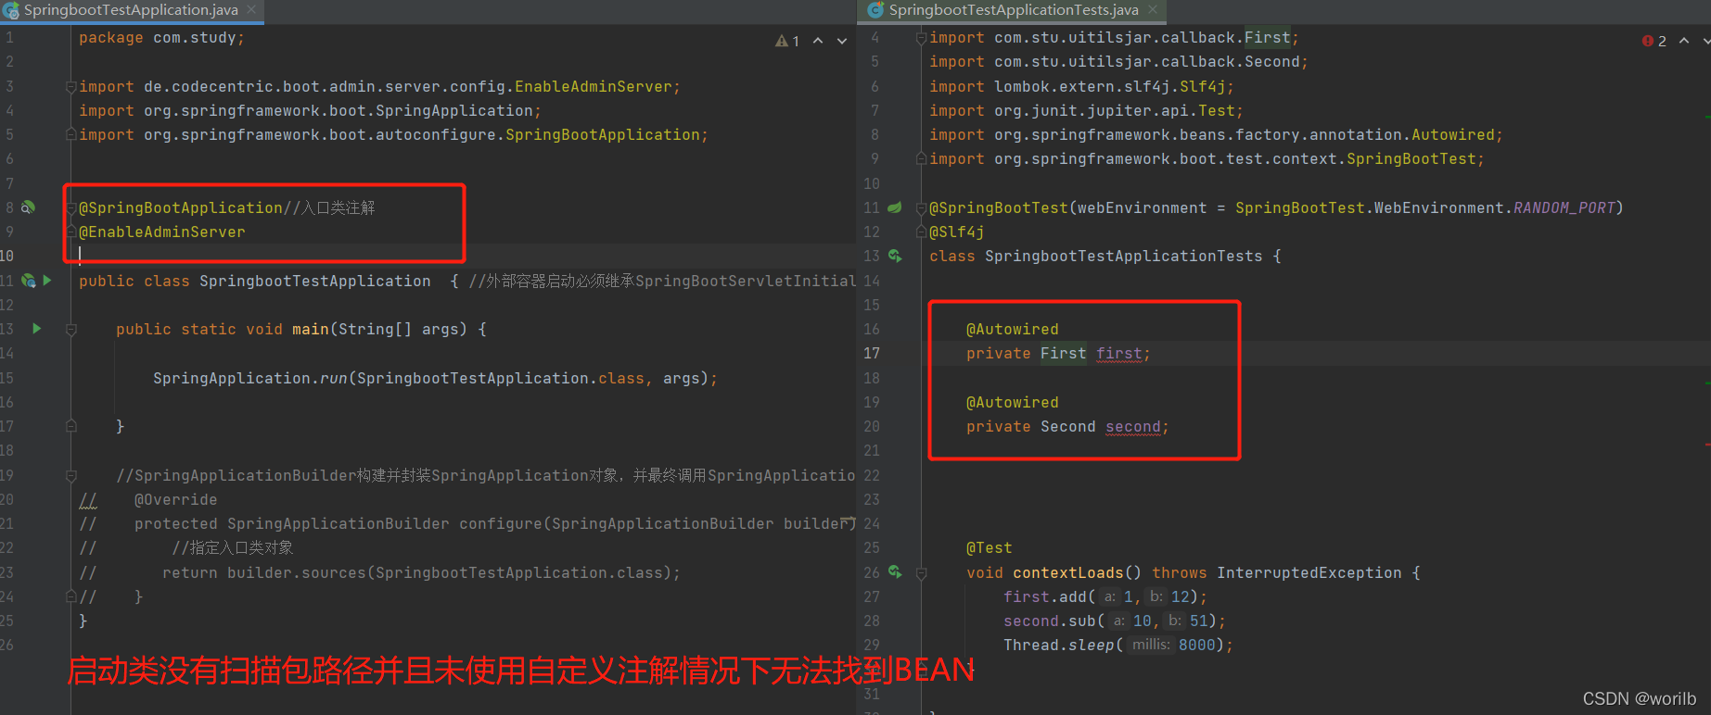Collapse the SpringApplicationBuilder comment block

[x=70, y=475]
